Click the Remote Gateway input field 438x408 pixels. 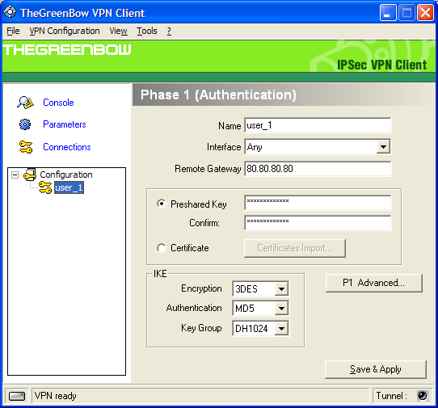pos(318,169)
